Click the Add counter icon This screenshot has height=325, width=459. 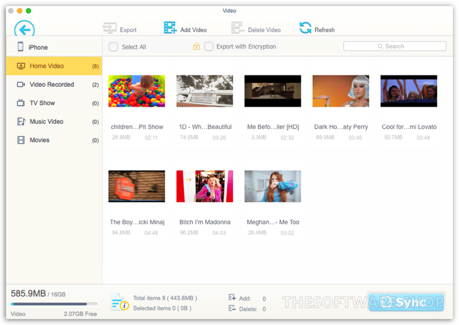click(232, 298)
